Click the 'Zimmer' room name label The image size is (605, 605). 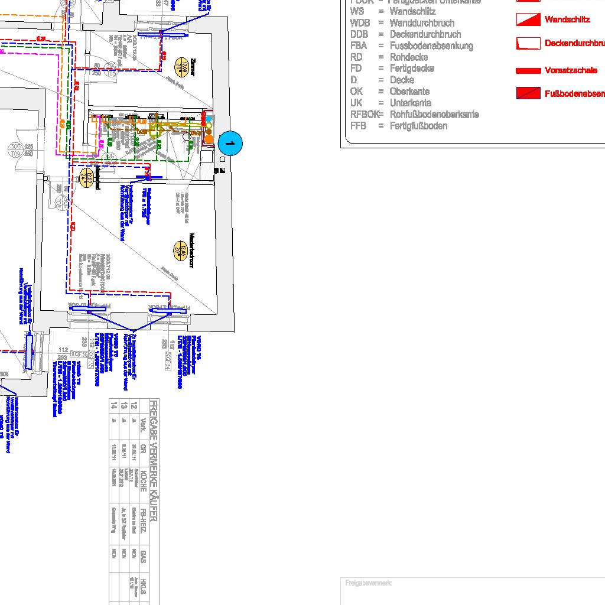click(193, 67)
